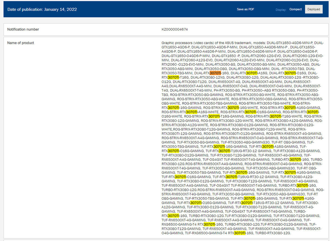The image size is (330, 241).
Task: Click the highlighted 3070TI in ROG-STRIX-RTX3070TI-A16G-GAMING
Action: [290, 108]
